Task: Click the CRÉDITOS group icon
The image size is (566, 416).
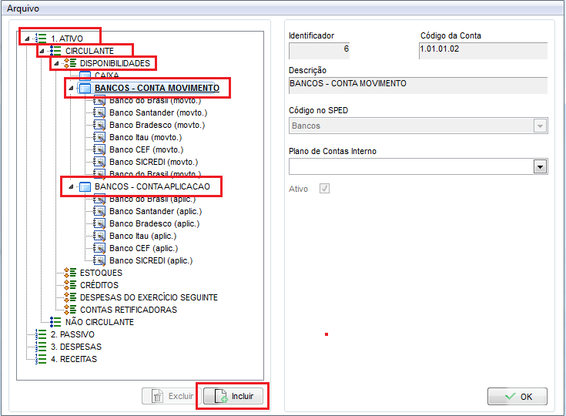Action: [x=70, y=285]
